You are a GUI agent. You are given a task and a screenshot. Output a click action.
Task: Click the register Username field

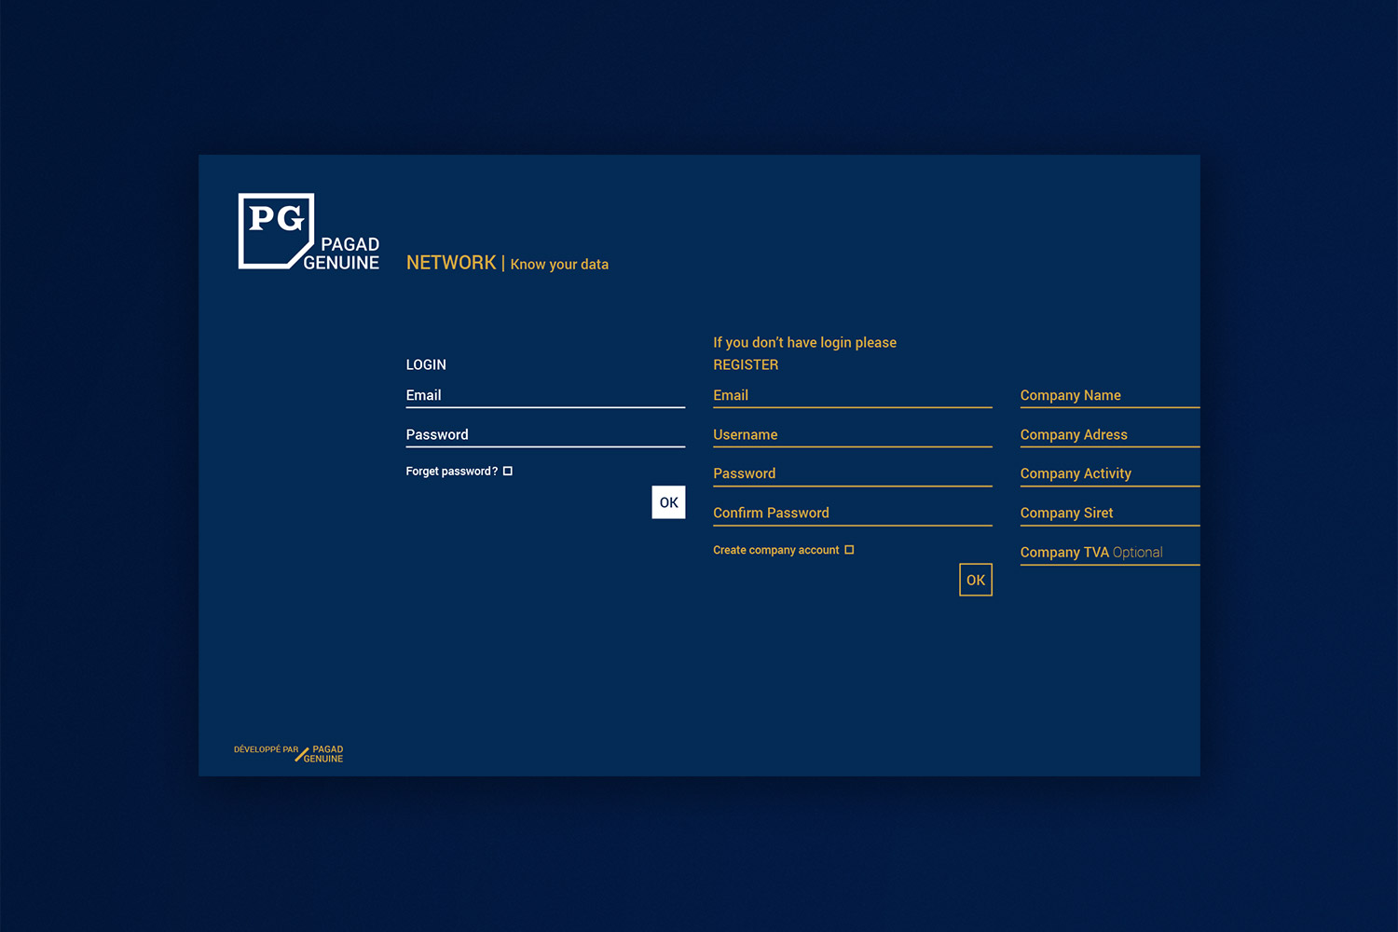point(852,435)
